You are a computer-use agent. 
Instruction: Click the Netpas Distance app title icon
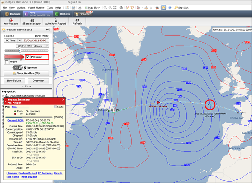2,2
